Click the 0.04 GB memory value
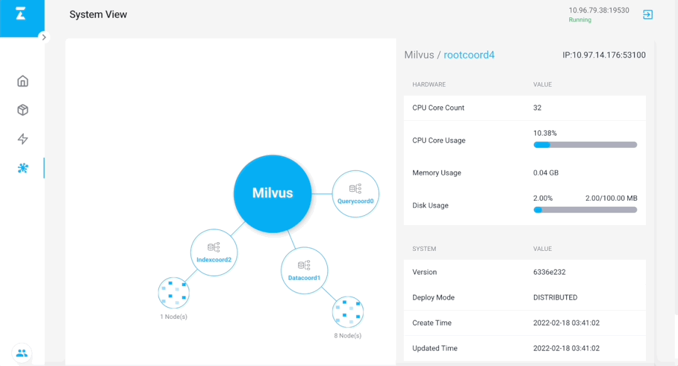 coord(546,173)
